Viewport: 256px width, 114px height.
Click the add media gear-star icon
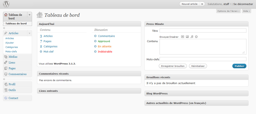click(x=197, y=37)
